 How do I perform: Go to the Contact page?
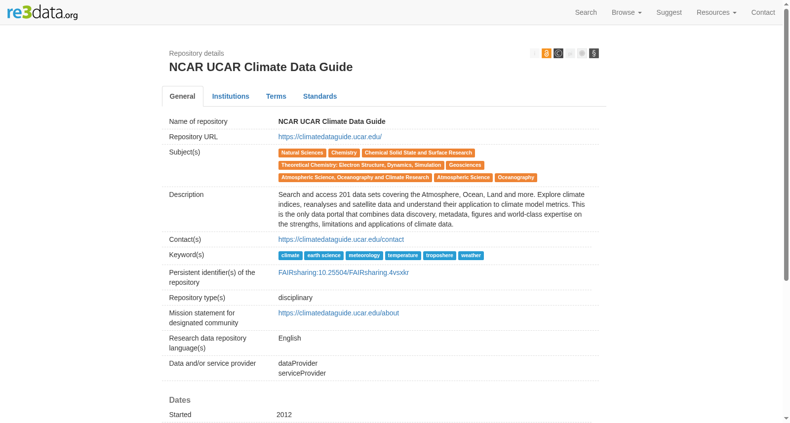coord(763,12)
